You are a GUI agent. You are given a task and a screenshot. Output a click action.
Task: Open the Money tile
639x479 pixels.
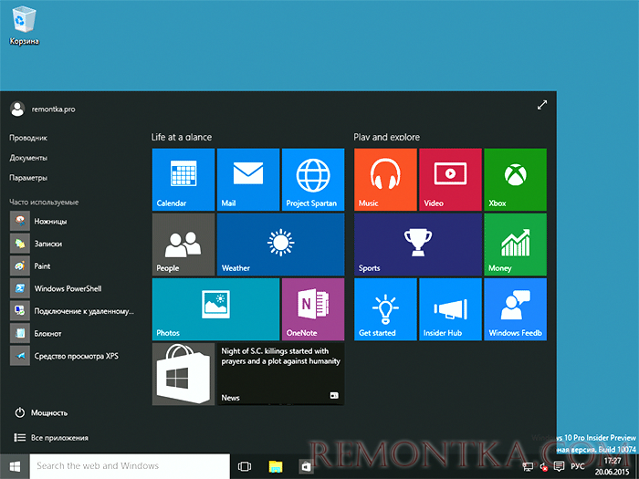[x=515, y=245]
